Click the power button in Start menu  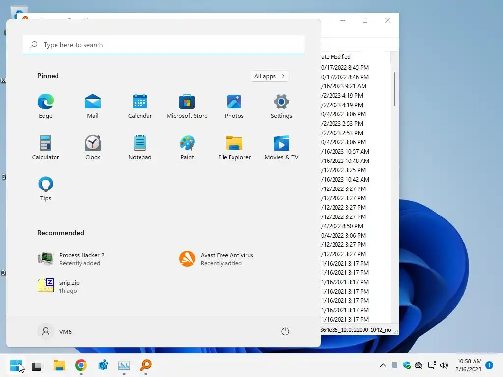285,331
